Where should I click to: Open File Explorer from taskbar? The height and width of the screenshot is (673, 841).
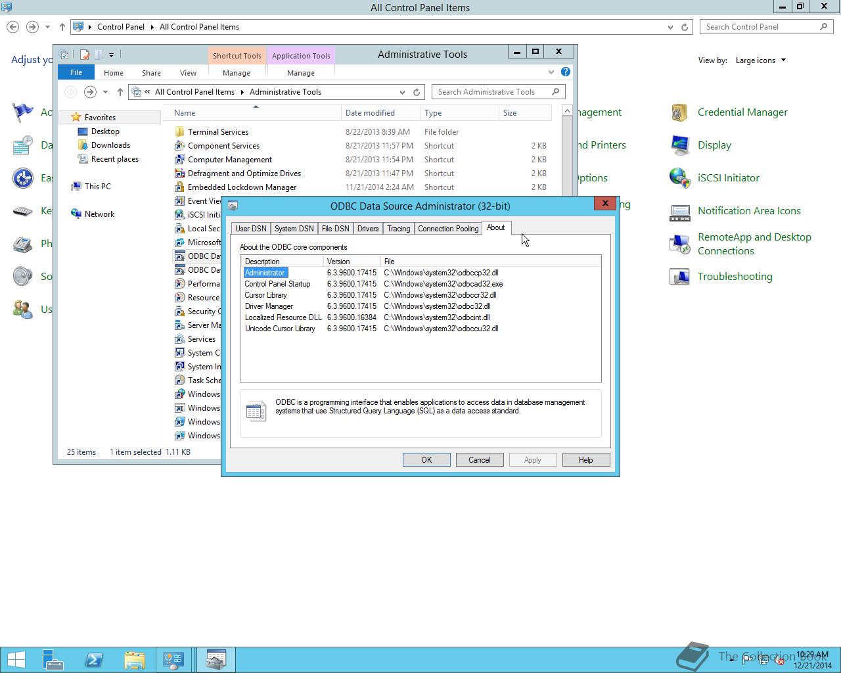[x=134, y=660]
